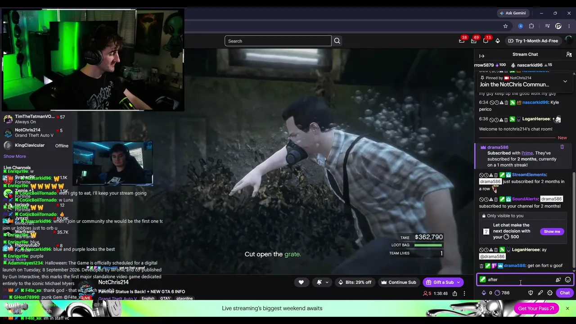Click NotChris214 channel name under stream
This screenshot has height=324, width=576.
pyautogui.click(x=113, y=282)
